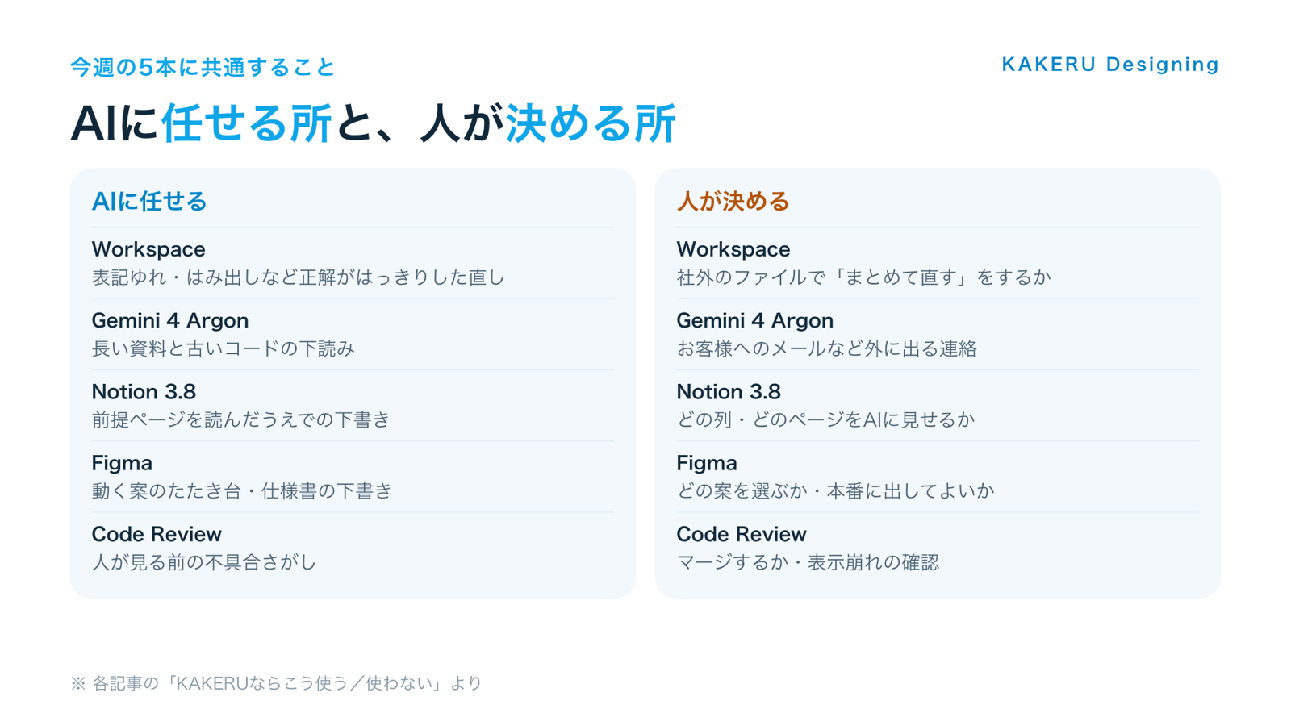Click the text "どの列・どのページをAIに見せるか"
The width and height of the screenshot is (1291, 726).
tap(826, 419)
